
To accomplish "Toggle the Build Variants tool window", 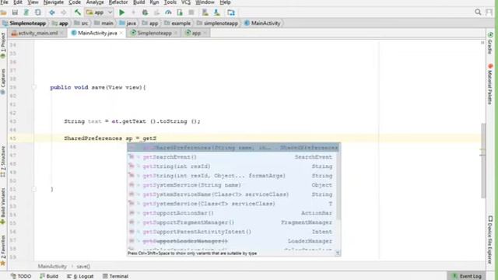I will (3, 206).
